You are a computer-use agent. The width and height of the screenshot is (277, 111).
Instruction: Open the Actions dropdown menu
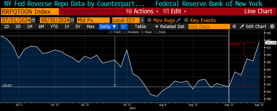(x=142, y=12)
